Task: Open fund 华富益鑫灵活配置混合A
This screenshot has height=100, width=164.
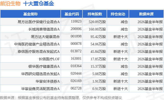Action: [40, 89]
